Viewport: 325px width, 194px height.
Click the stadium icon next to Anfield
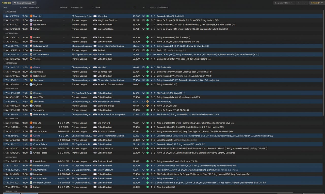pos(95,50)
